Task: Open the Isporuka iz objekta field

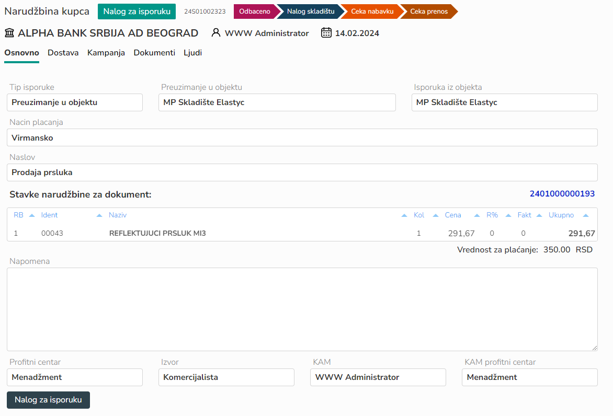Action: point(505,102)
